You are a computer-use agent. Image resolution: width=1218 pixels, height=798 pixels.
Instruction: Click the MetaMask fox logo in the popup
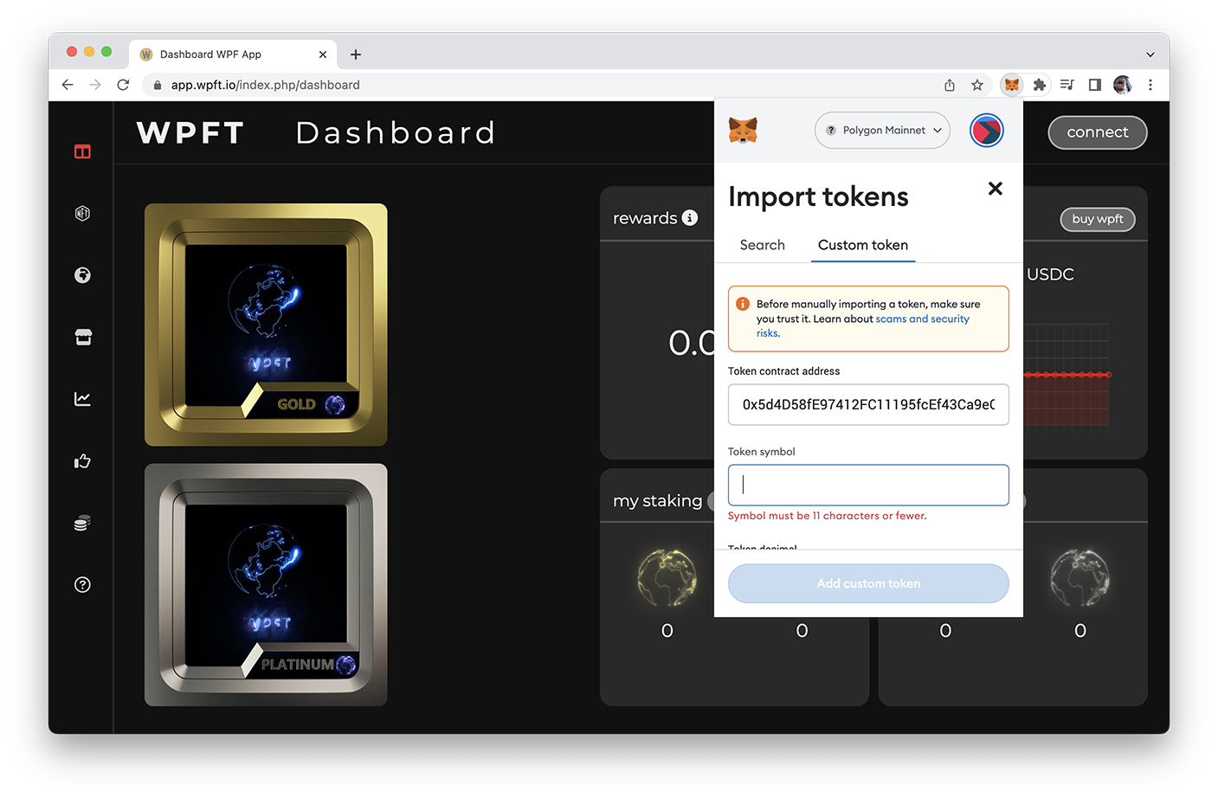click(x=743, y=131)
